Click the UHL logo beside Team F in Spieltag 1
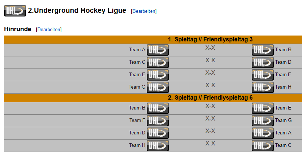Screen dimensions: 302x152 click(263, 75)
